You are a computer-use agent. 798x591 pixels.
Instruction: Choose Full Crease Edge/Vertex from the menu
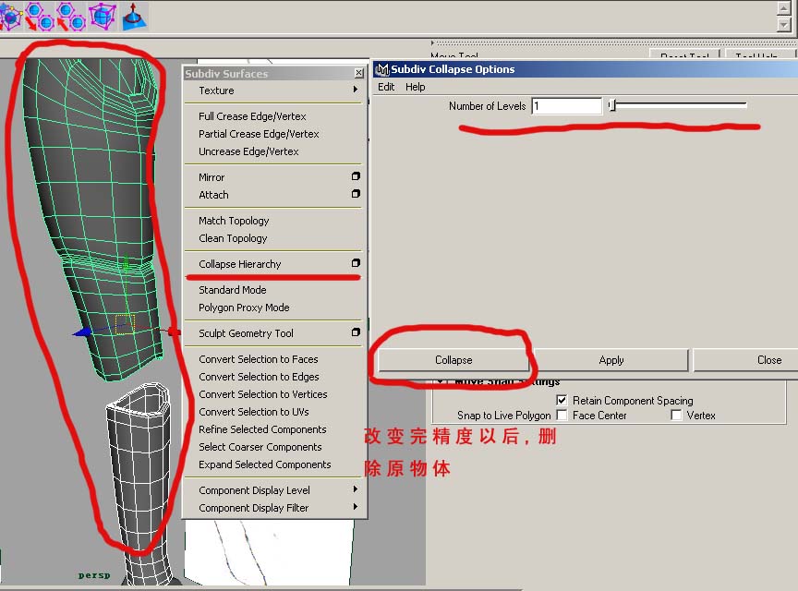pyautogui.click(x=252, y=116)
